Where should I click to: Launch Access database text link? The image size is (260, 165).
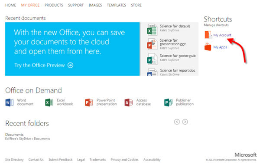coord(143,102)
